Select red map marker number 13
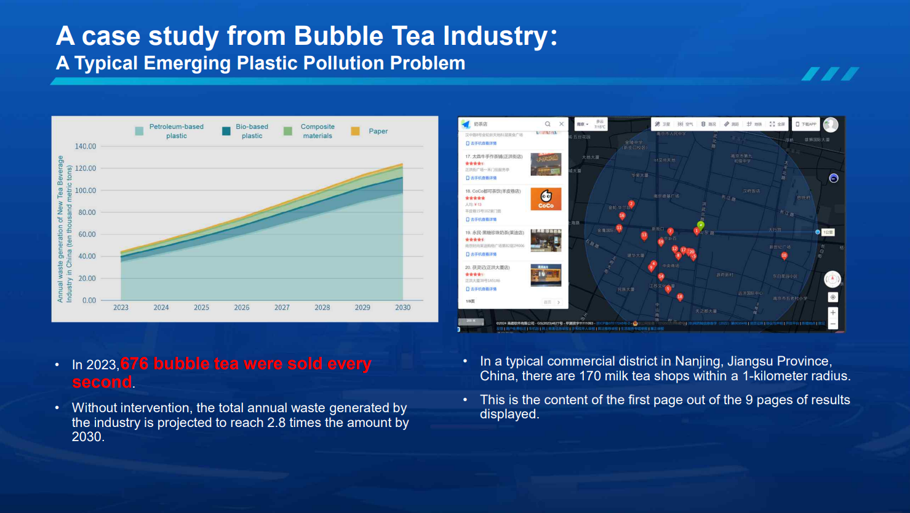The width and height of the screenshot is (910, 513). pos(644,236)
